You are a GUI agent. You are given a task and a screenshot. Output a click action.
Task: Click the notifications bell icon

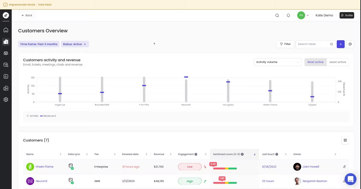(x=288, y=15)
